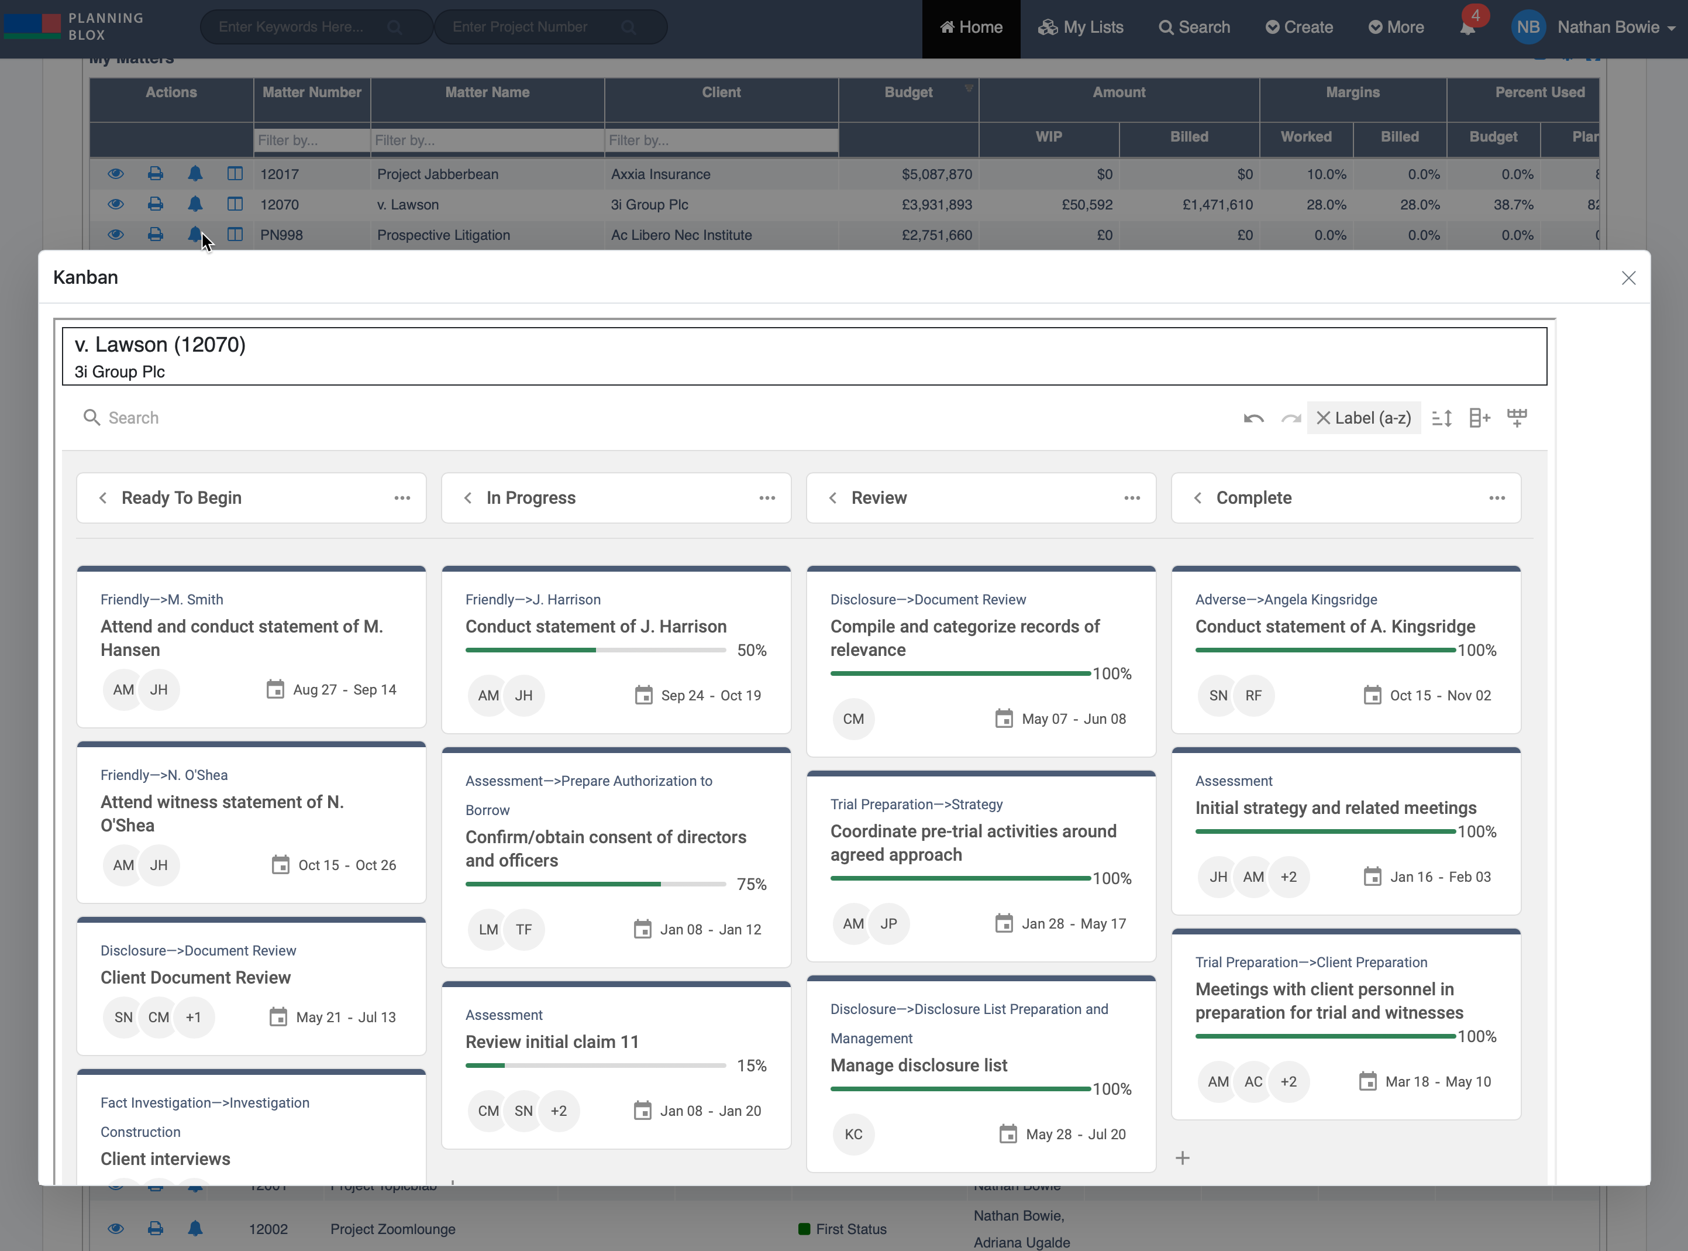The height and width of the screenshot is (1251, 1688).
Task: Collapse the Ready To Begin column
Action: [x=103, y=499]
